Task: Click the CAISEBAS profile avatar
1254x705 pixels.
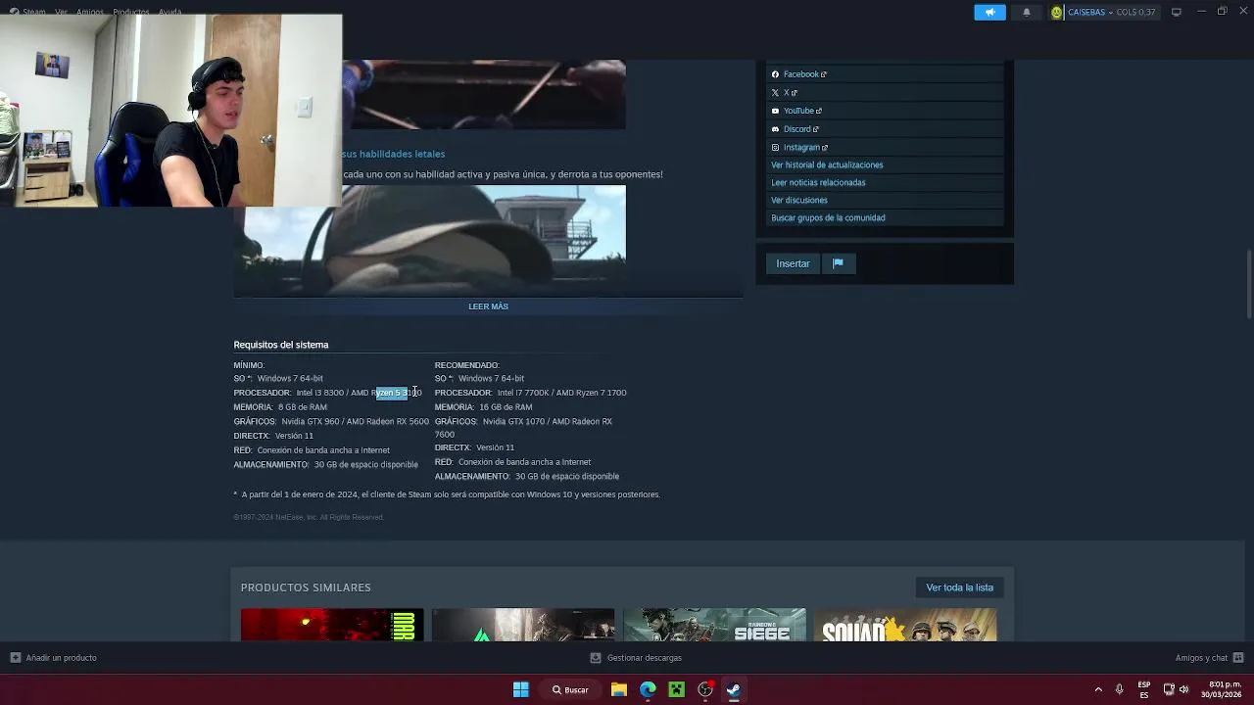Action: (x=1056, y=12)
